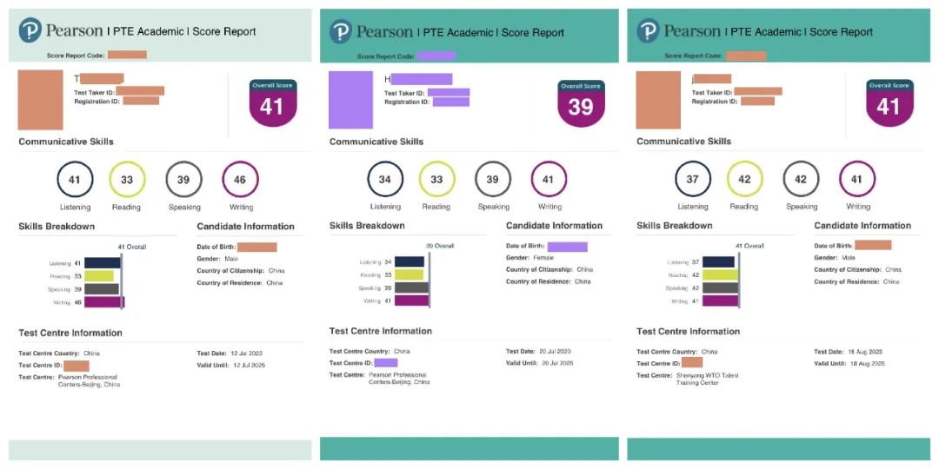
Task: Select the Reading 42 score circle
Action: (745, 179)
